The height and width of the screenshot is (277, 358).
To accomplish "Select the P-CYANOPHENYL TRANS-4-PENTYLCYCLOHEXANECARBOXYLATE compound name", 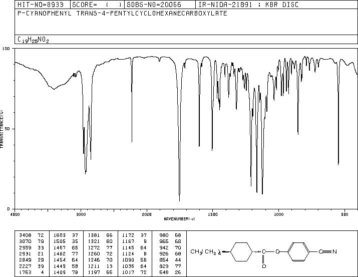I will (x=122, y=14).
